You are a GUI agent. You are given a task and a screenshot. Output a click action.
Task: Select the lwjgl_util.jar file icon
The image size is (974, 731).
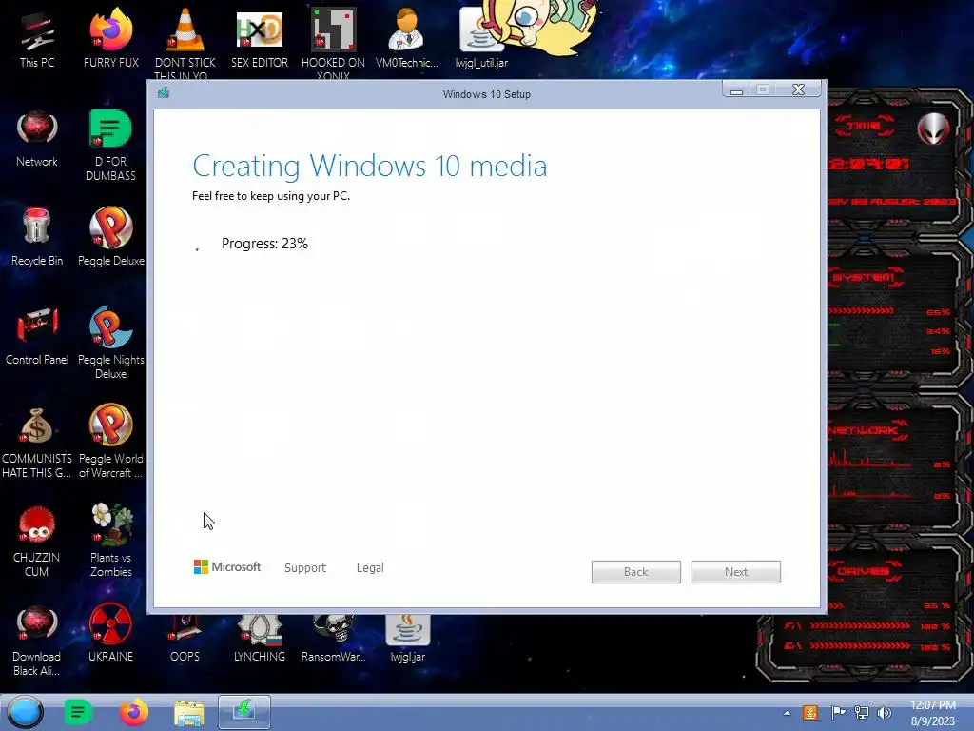pos(481,38)
